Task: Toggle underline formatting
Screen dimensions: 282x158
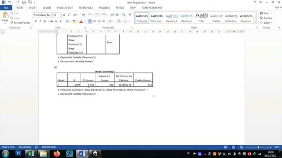Action: [x=45, y=22]
